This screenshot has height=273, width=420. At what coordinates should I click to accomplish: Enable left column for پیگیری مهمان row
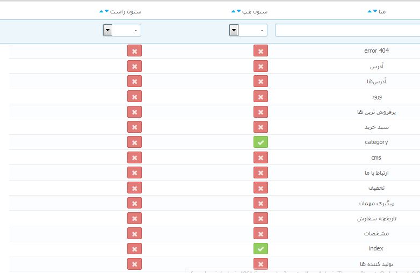coord(260,203)
